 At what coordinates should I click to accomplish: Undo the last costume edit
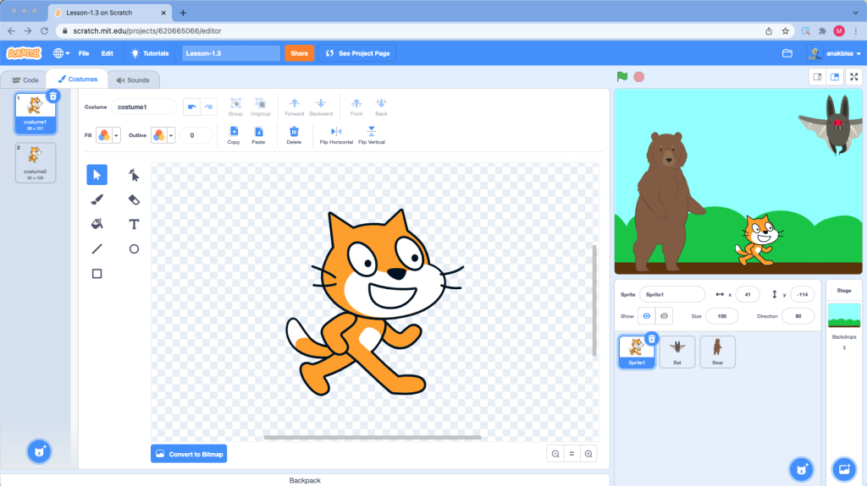192,106
